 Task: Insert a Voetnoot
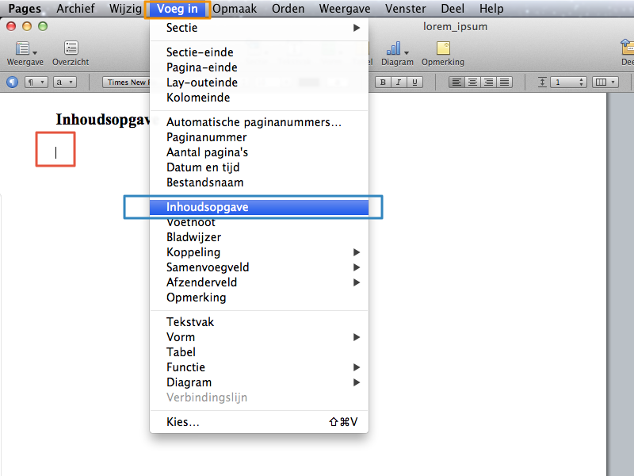pos(259,222)
